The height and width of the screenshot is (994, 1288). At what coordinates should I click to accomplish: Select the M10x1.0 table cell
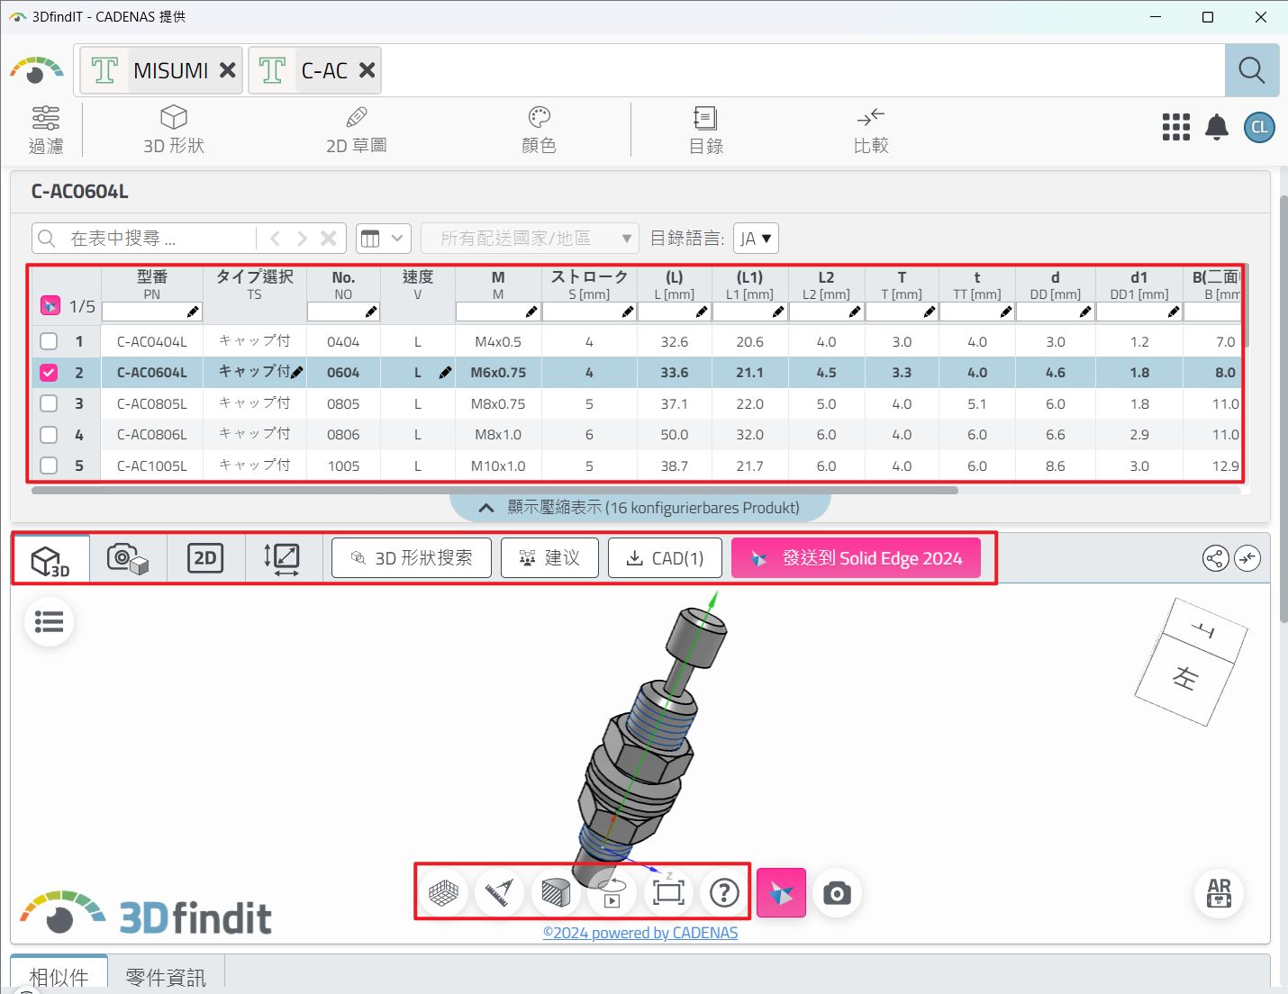click(x=498, y=465)
